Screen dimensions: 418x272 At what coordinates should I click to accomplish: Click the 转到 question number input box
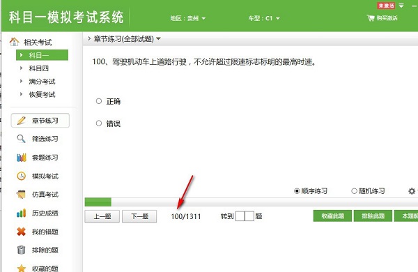tap(245, 216)
